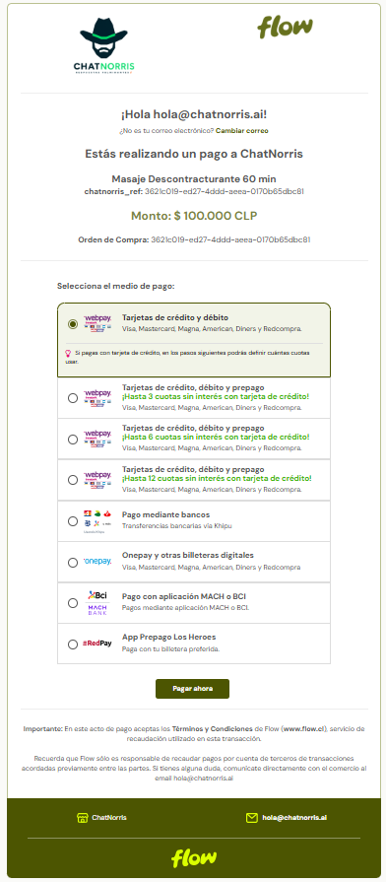The width and height of the screenshot is (386, 882).
Task: Click "Paga con tu billetera preferida." text
Action: 170,648
